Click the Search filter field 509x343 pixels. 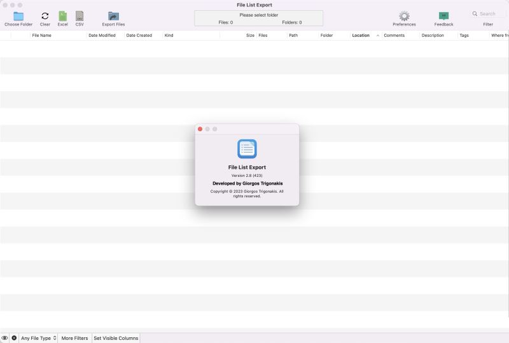click(489, 13)
